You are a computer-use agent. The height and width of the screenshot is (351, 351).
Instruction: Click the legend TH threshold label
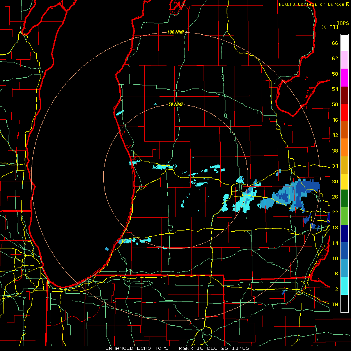[x=335, y=305]
